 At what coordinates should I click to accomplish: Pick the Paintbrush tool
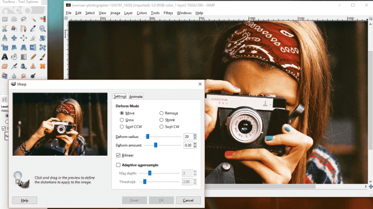[42, 57]
